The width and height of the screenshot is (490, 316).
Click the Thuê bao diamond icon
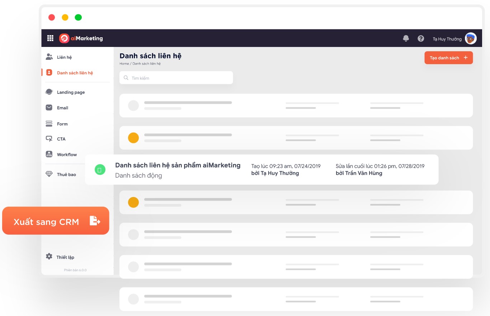(49, 174)
